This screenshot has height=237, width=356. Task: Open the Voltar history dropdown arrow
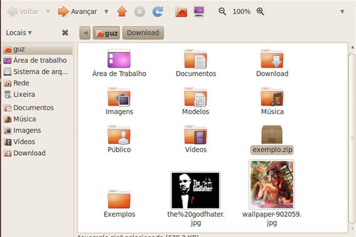pos(47,12)
